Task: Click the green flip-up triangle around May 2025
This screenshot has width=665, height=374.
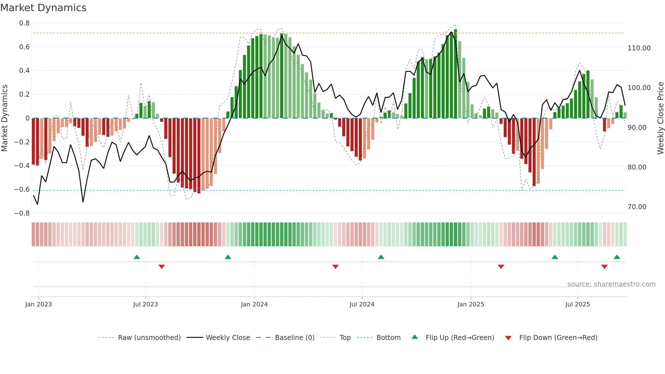Action: pyautogui.click(x=555, y=257)
